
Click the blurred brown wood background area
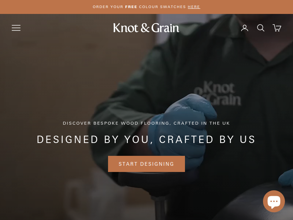click(47, 84)
